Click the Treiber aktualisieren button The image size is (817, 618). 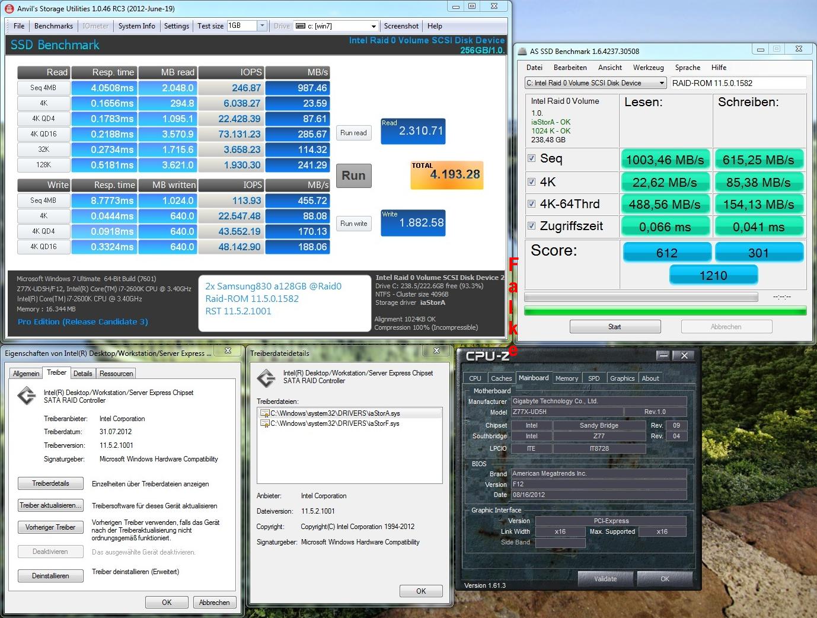50,505
